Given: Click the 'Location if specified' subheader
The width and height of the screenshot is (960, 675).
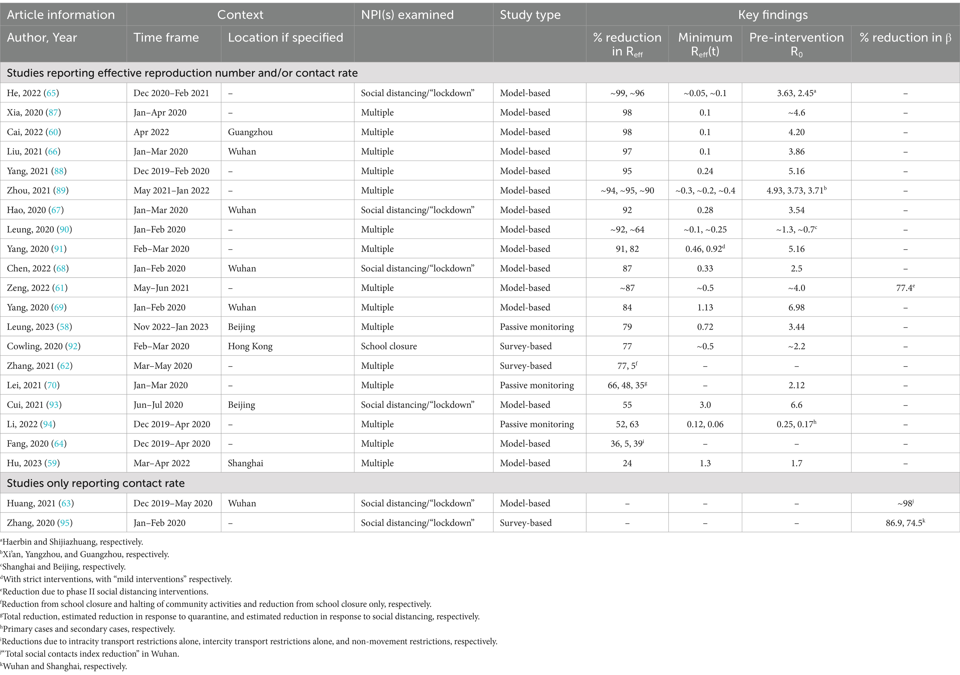Looking at the screenshot, I should [285, 37].
